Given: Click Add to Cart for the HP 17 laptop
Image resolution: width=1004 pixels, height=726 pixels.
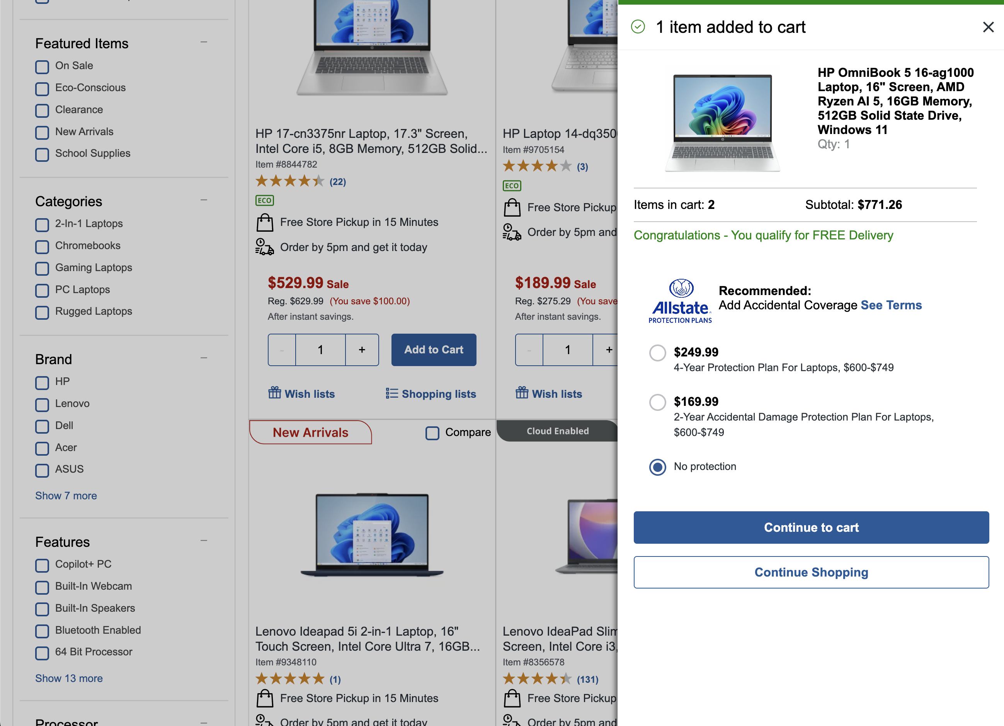Looking at the screenshot, I should click(x=433, y=349).
